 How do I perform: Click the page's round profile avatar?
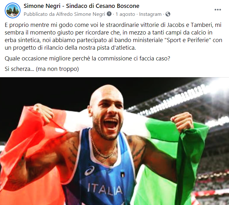[13, 10]
